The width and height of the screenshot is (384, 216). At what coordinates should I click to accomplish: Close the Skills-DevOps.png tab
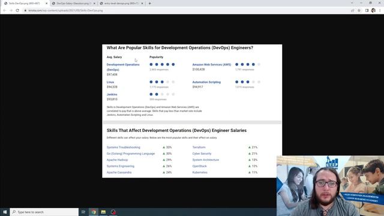[x=47, y=4]
